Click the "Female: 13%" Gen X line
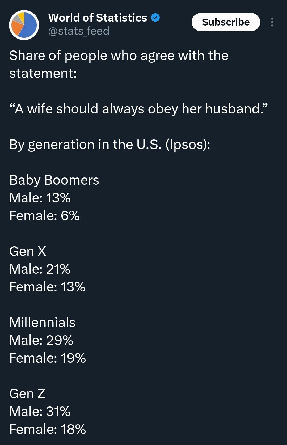The height and width of the screenshot is (445, 287). click(47, 287)
